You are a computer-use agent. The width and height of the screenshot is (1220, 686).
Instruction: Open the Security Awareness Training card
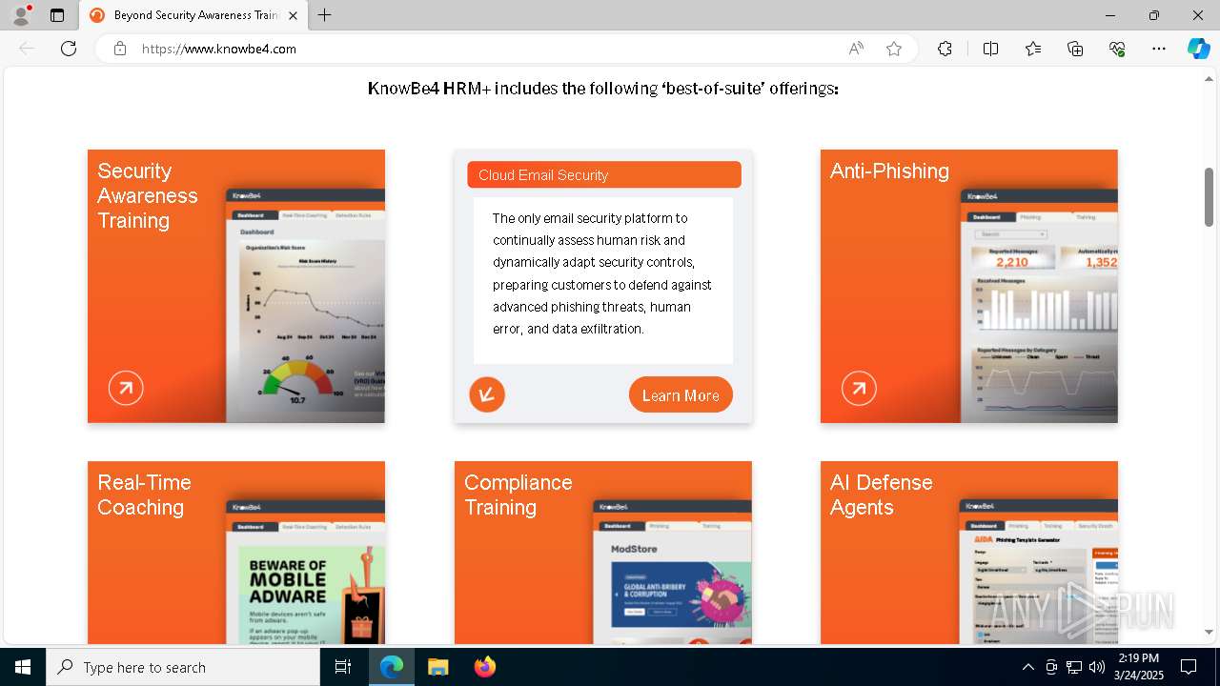pos(236,286)
